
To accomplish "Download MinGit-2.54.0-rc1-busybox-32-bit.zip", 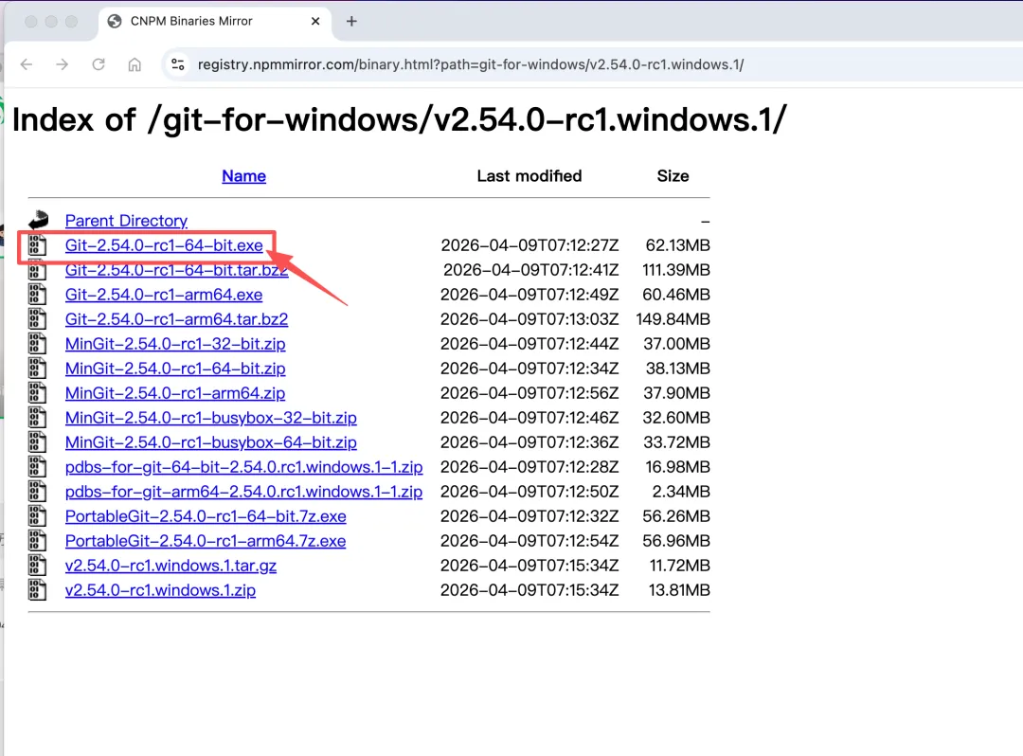I will coord(210,418).
